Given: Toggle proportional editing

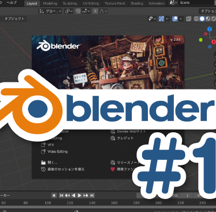Looking at the screenshot, I should click(x=96, y=11).
